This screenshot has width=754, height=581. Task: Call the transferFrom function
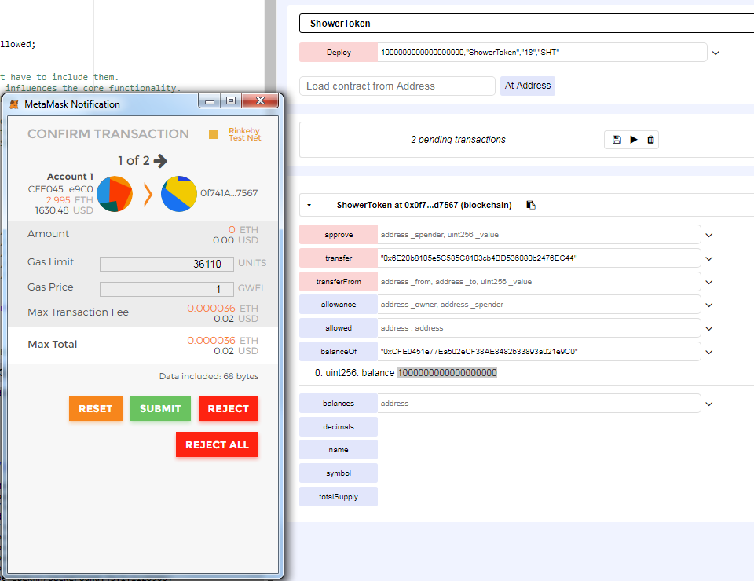click(339, 282)
